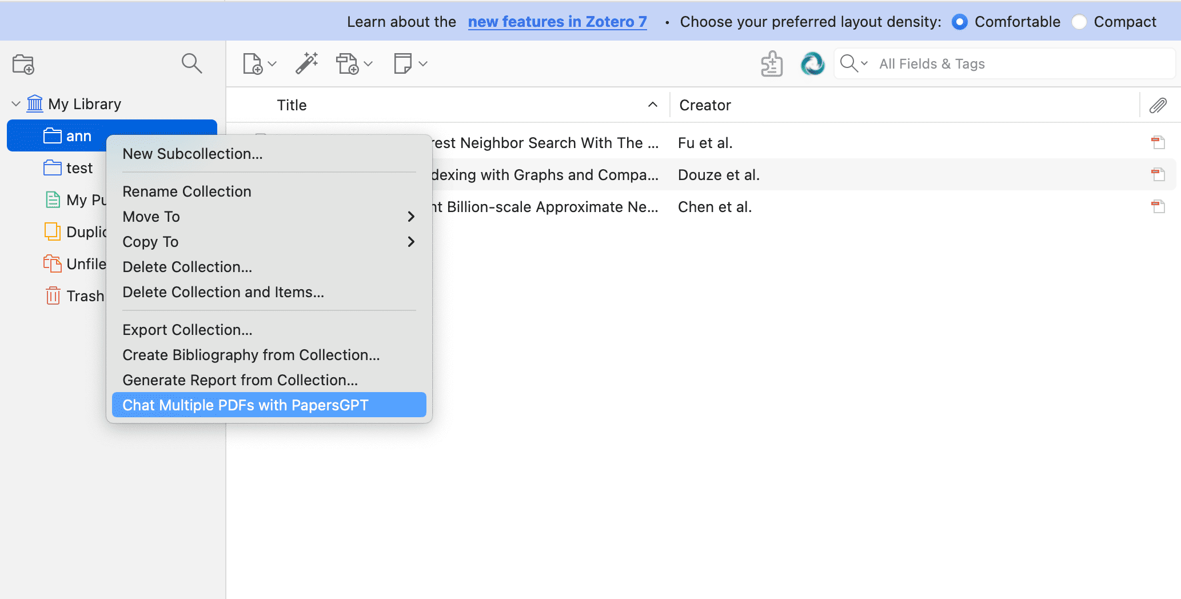Select the Comfortable layout density radio button
The width and height of the screenshot is (1181, 599).
(959, 21)
